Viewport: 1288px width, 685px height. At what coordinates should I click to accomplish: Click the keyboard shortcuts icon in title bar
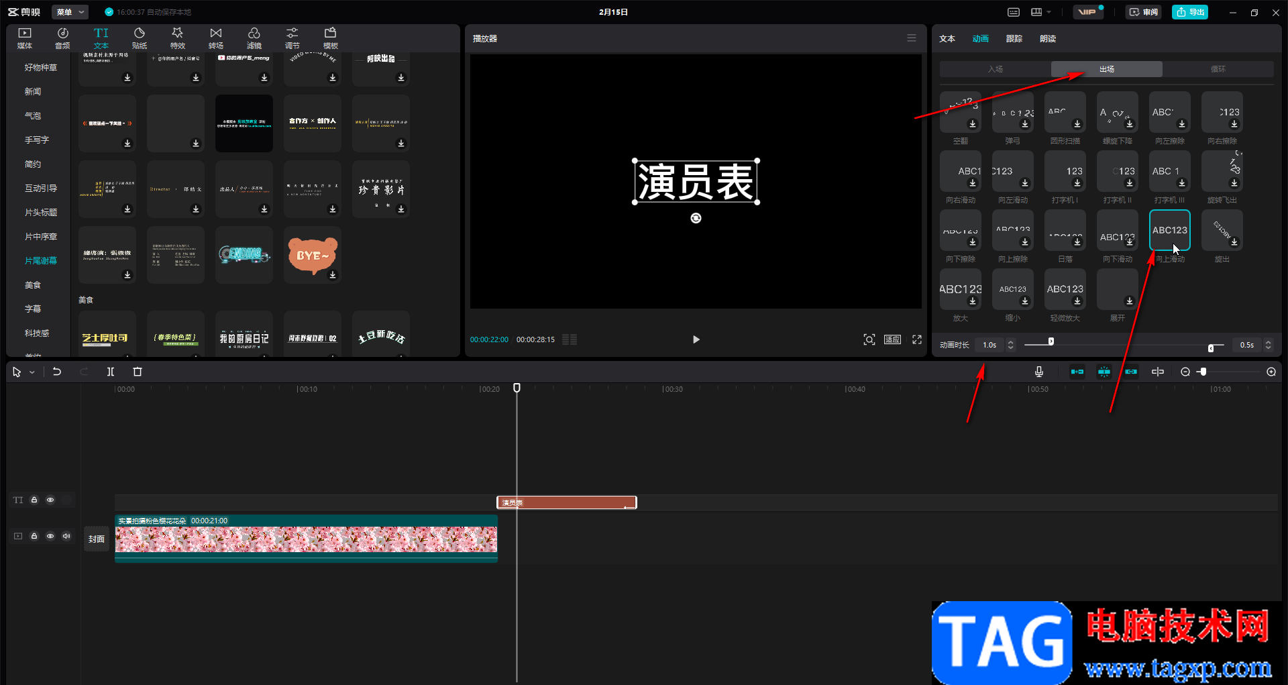(x=1014, y=12)
